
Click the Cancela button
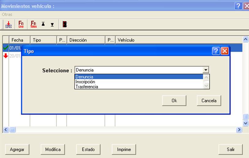[x=209, y=101]
